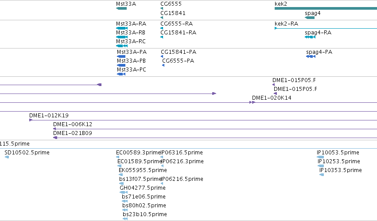Select the spag4-PA protein glyph
Image resolution: width=377 pixels, height=221 pixels.
pos(311,56)
